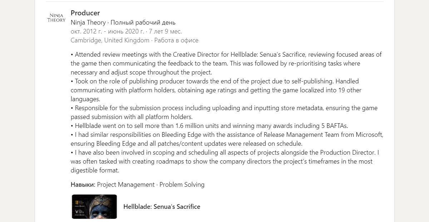
Task: Open the "Hellblade: Senua's Sacrifice" media title
Action: 162,207
